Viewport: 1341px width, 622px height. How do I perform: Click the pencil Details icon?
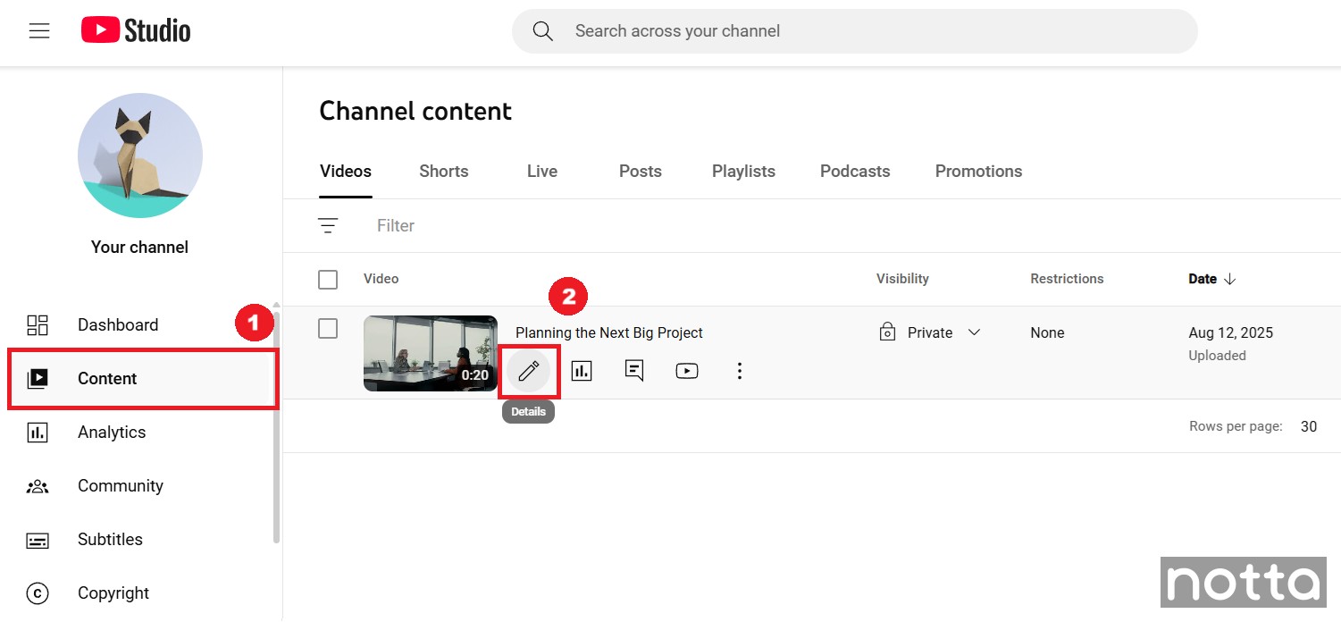(x=529, y=371)
